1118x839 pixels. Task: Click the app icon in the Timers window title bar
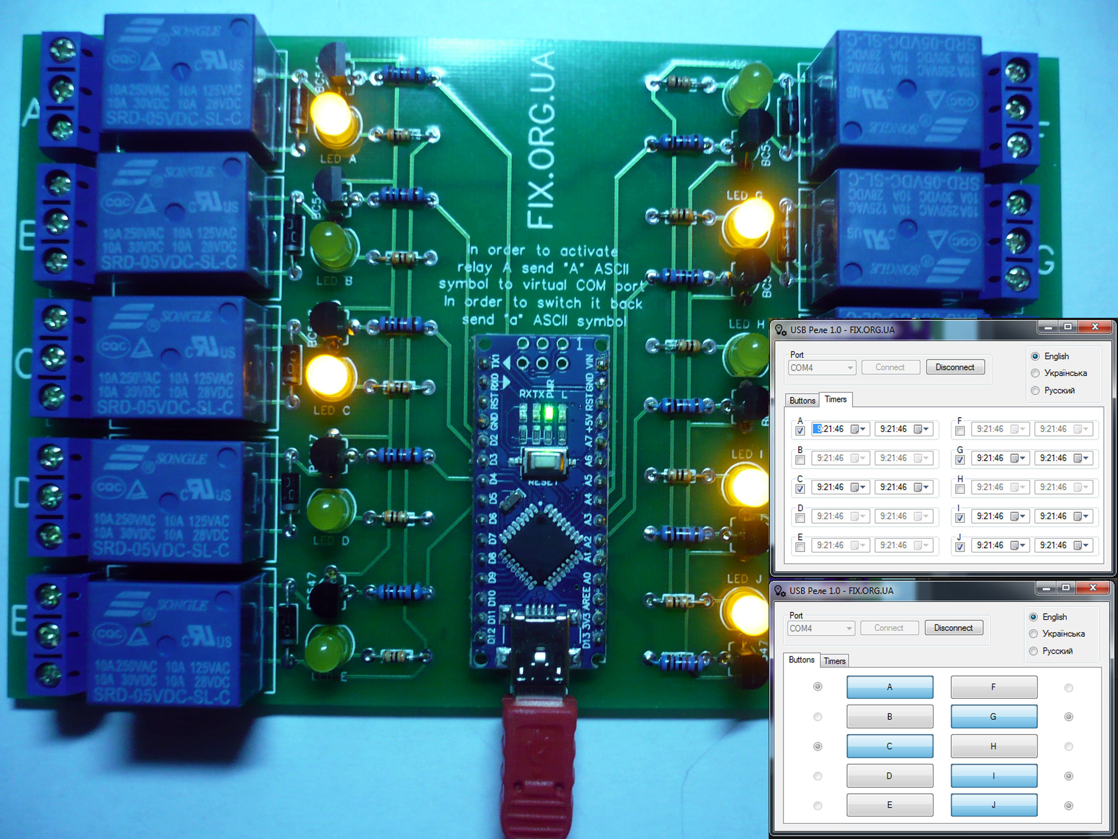click(x=781, y=330)
